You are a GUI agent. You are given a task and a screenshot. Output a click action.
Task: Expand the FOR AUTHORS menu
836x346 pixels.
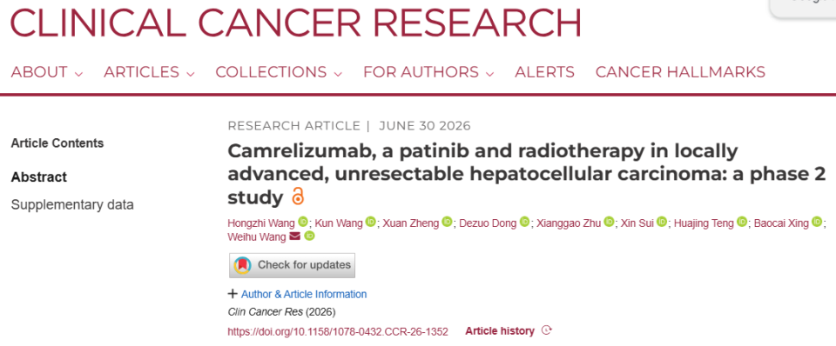pyautogui.click(x=428, y=72)
